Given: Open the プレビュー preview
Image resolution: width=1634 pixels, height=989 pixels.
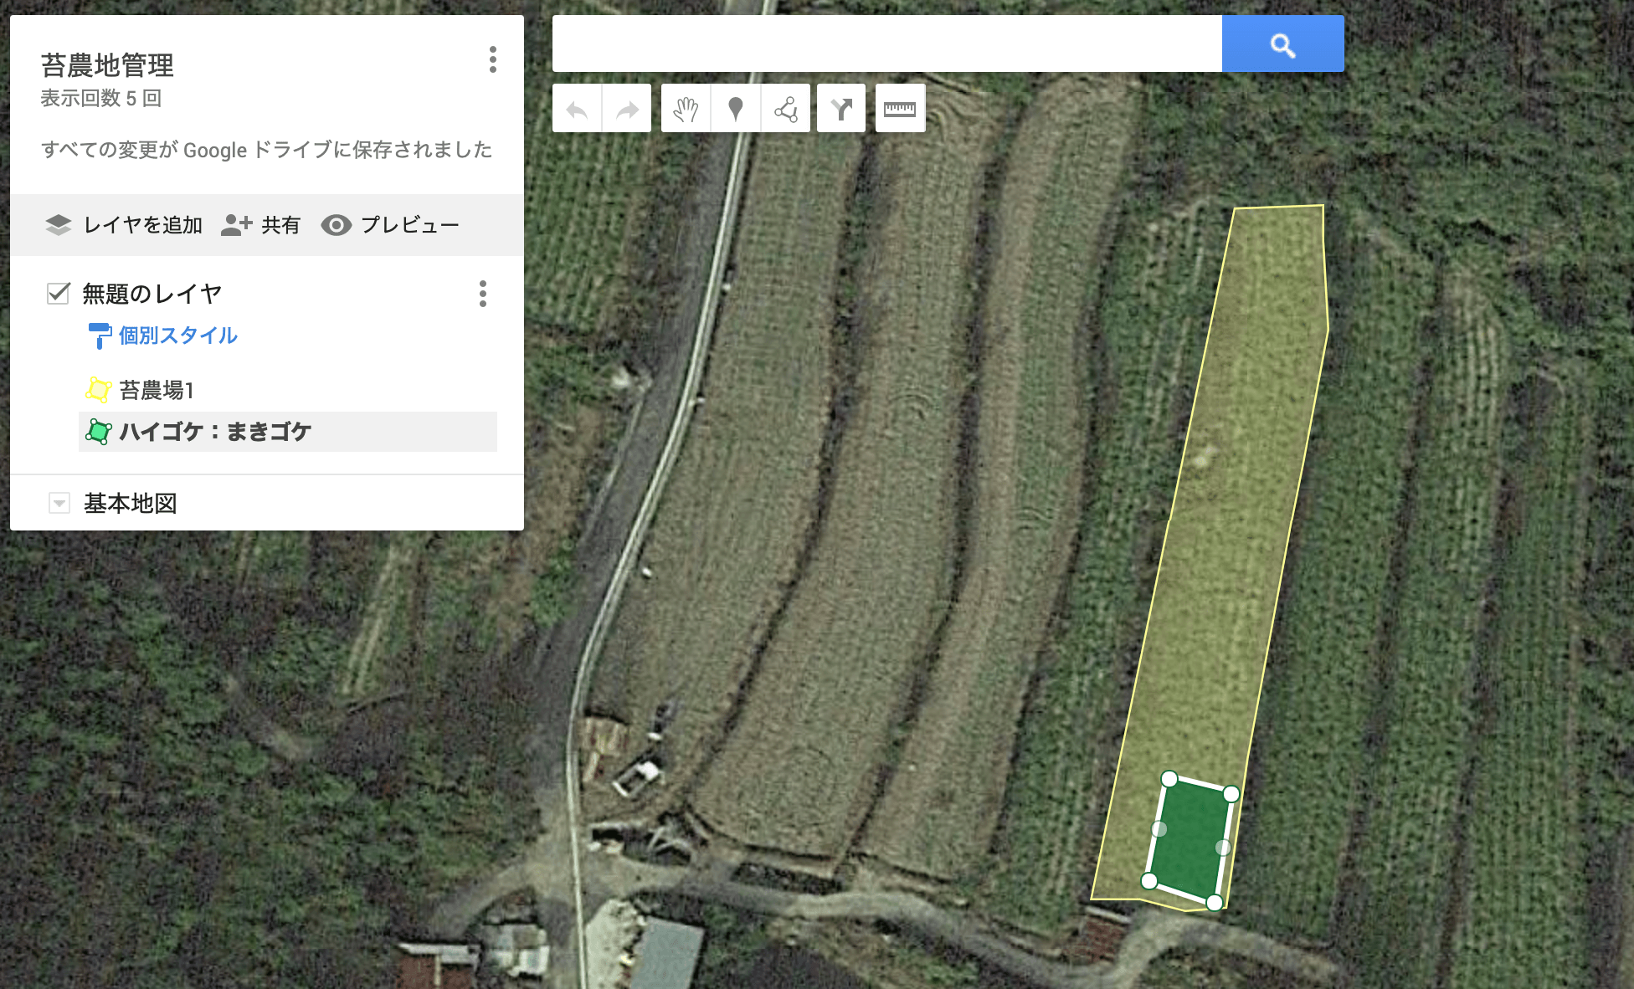Looking at the screenshot, I should [390, 225].
